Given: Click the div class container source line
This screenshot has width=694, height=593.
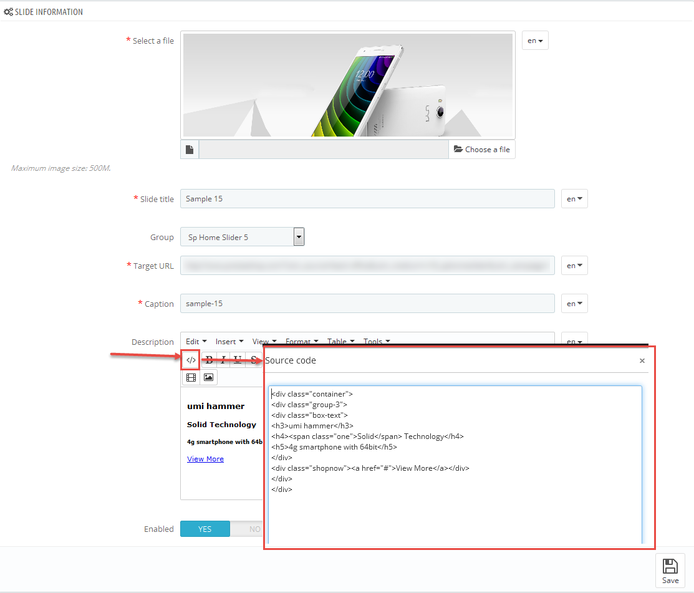Looking at the screenshot, I should click(312, 394).
